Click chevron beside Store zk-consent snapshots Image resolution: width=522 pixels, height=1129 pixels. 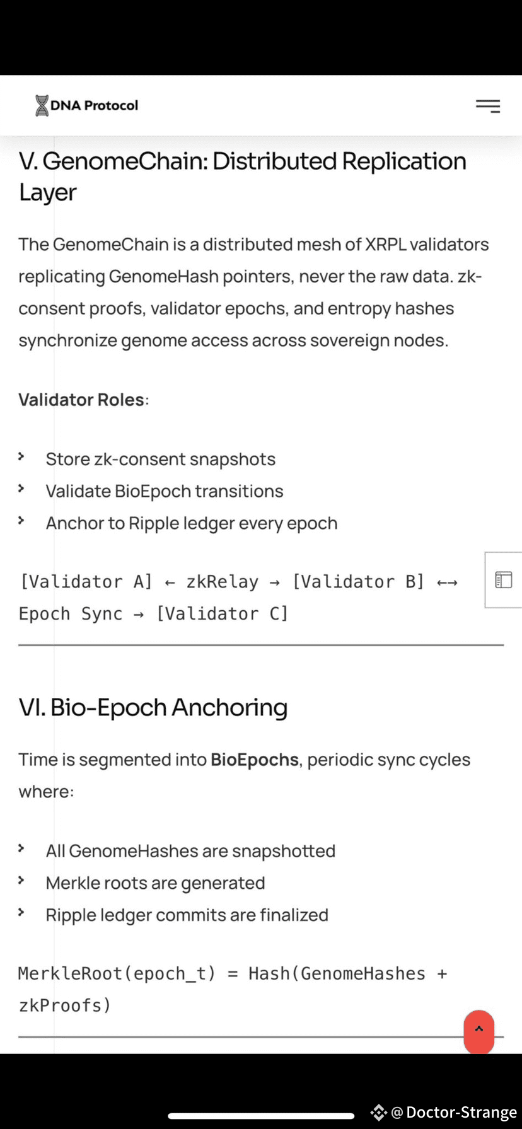point(21,456)
